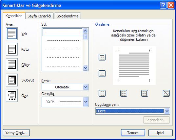Image resolution: width=176 pixels, height=140 pixels.
Task: Toggle the left border button in preview
Action: (x=124, y=93)
